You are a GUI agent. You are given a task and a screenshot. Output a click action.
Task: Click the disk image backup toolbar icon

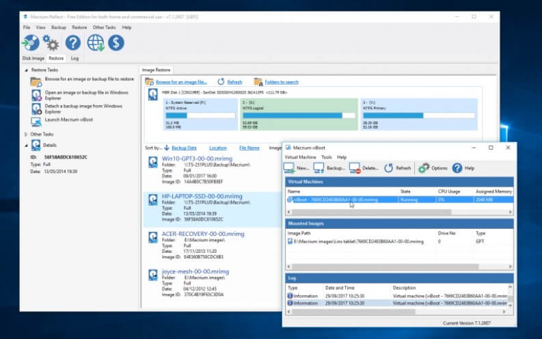click(x=31, y=43)
